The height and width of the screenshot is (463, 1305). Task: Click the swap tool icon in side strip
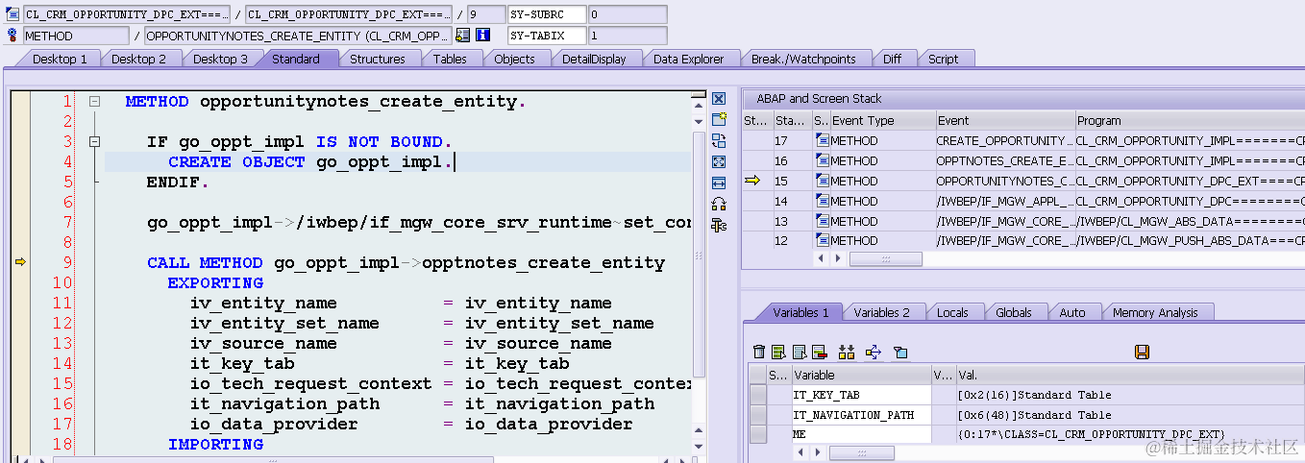pos(719,140)
